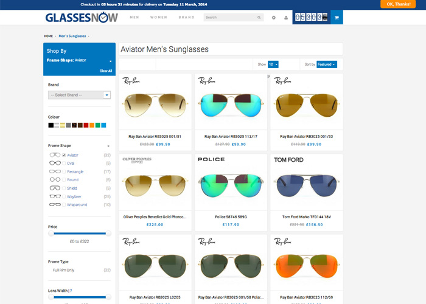
Task: Open the green Police S8746 sunglasses image
Action: pos(231,185)
